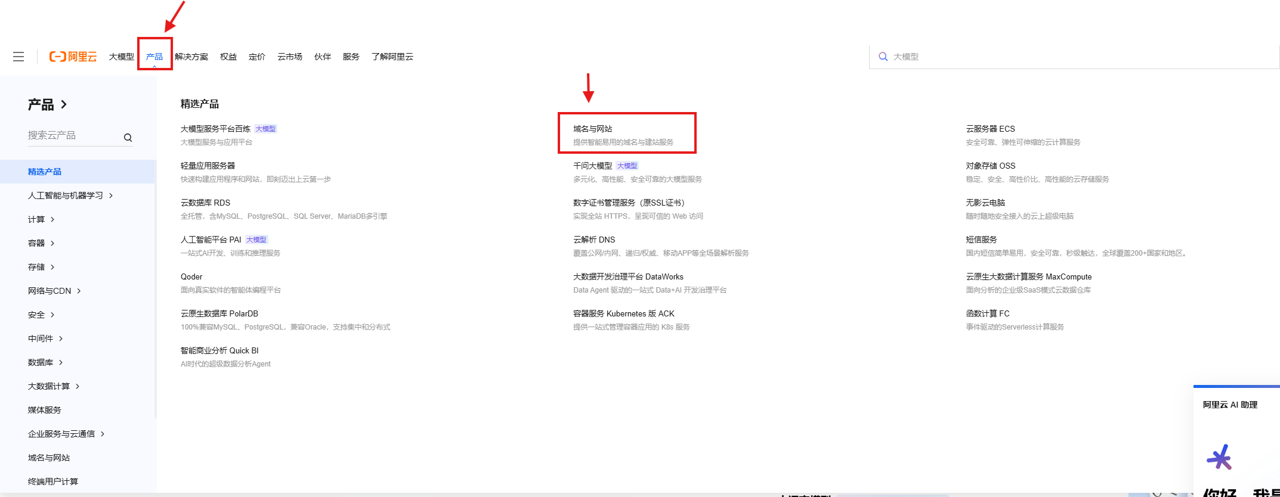Open 云原生大数据计算服务 MaxCompute
Screen dimensions: 1280x497
click(x=1029, y=277)
